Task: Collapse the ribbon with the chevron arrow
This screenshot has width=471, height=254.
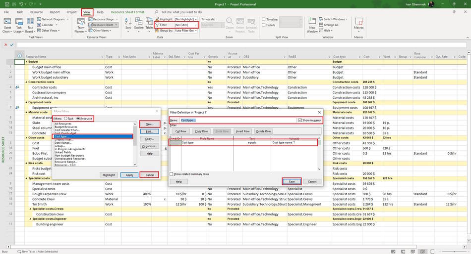Action: coord(468,38)
